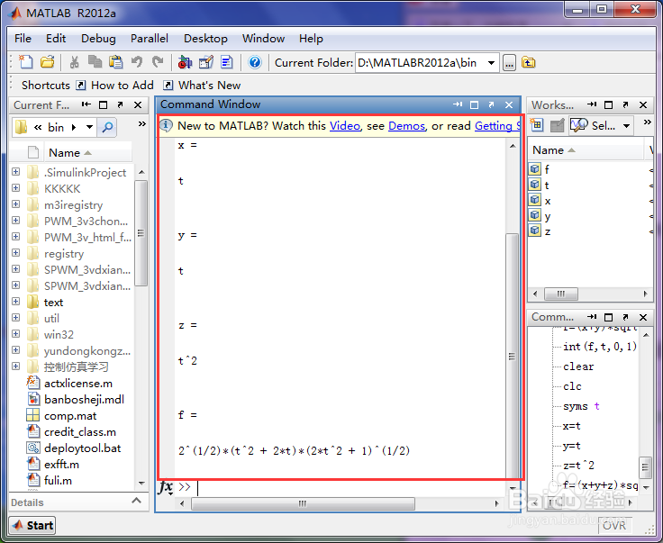
Task: Open the Getting Started link
Action: (497, 125)
